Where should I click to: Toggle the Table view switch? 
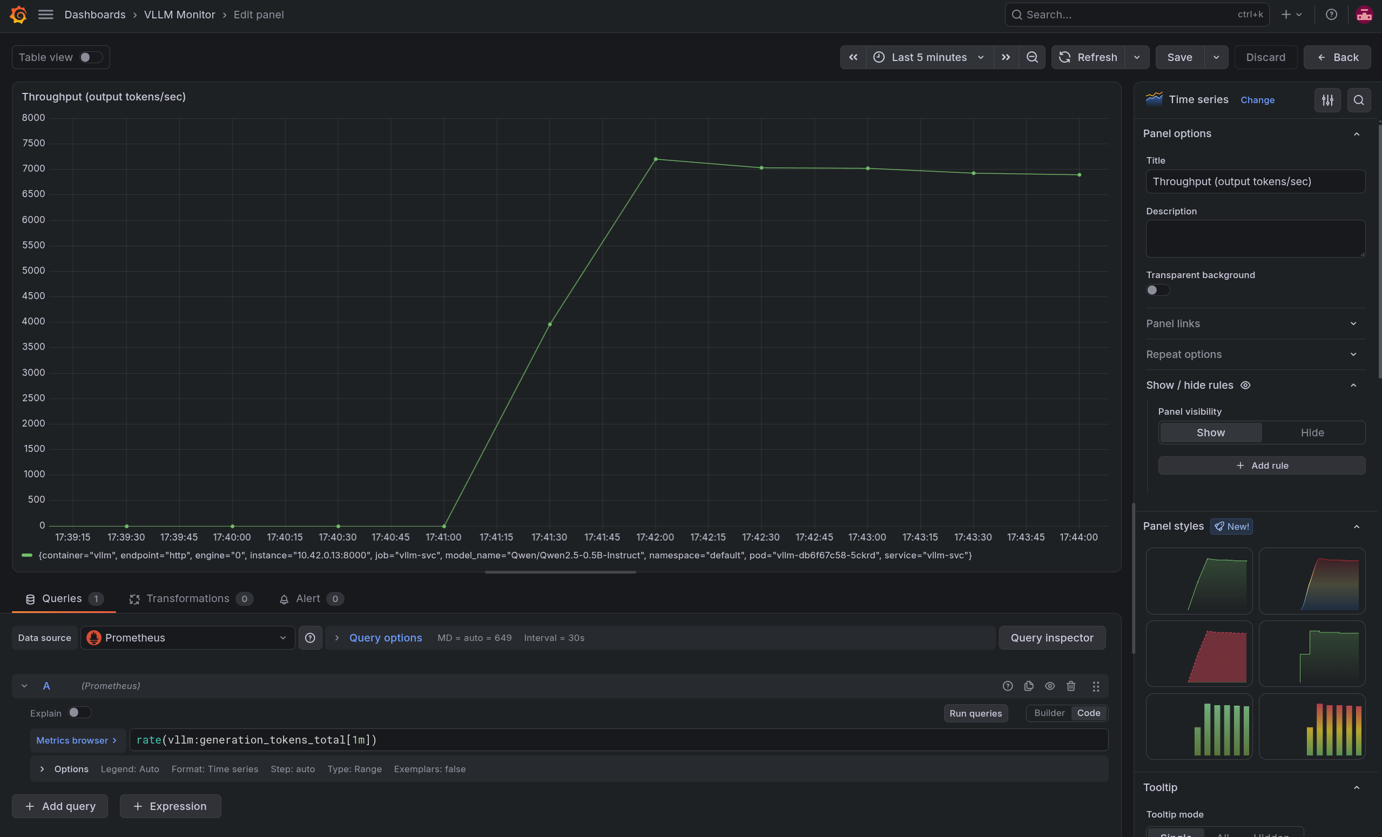pyautogui.click(x=91, y=57)
